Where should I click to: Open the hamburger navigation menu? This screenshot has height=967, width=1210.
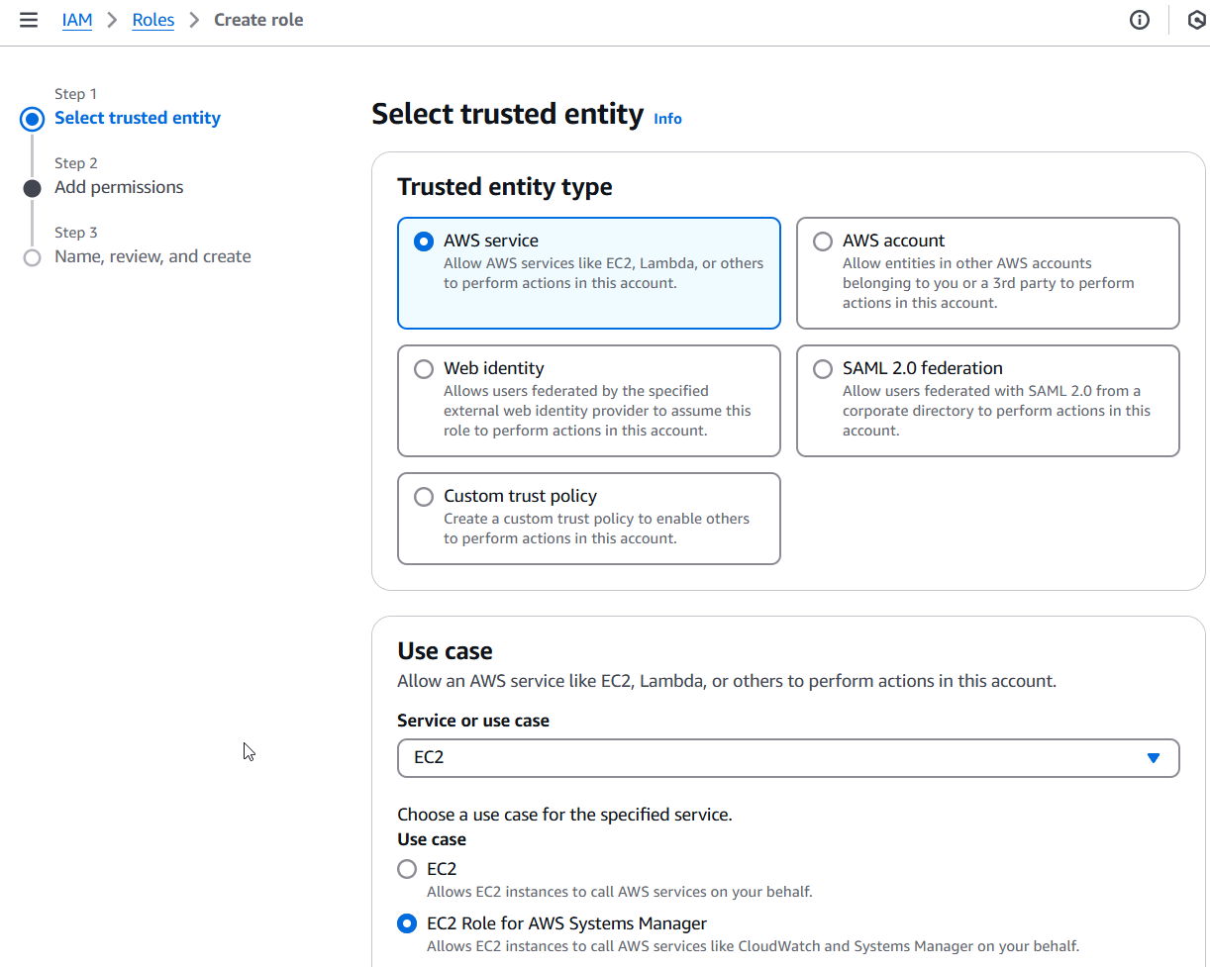pyautogui.click(x=29, y=20)
